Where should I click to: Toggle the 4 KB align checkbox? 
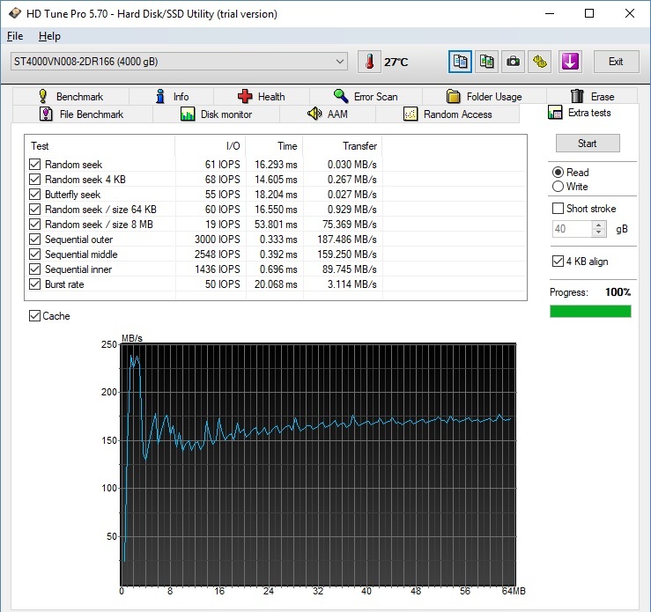(x=558, y=262)
